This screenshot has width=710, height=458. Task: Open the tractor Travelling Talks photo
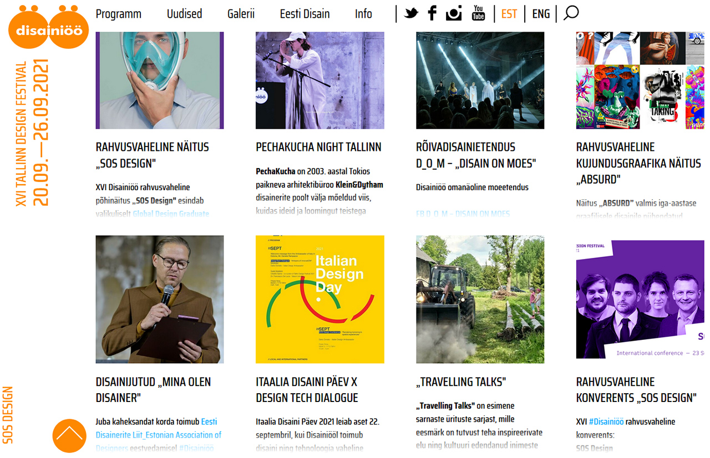480,299
